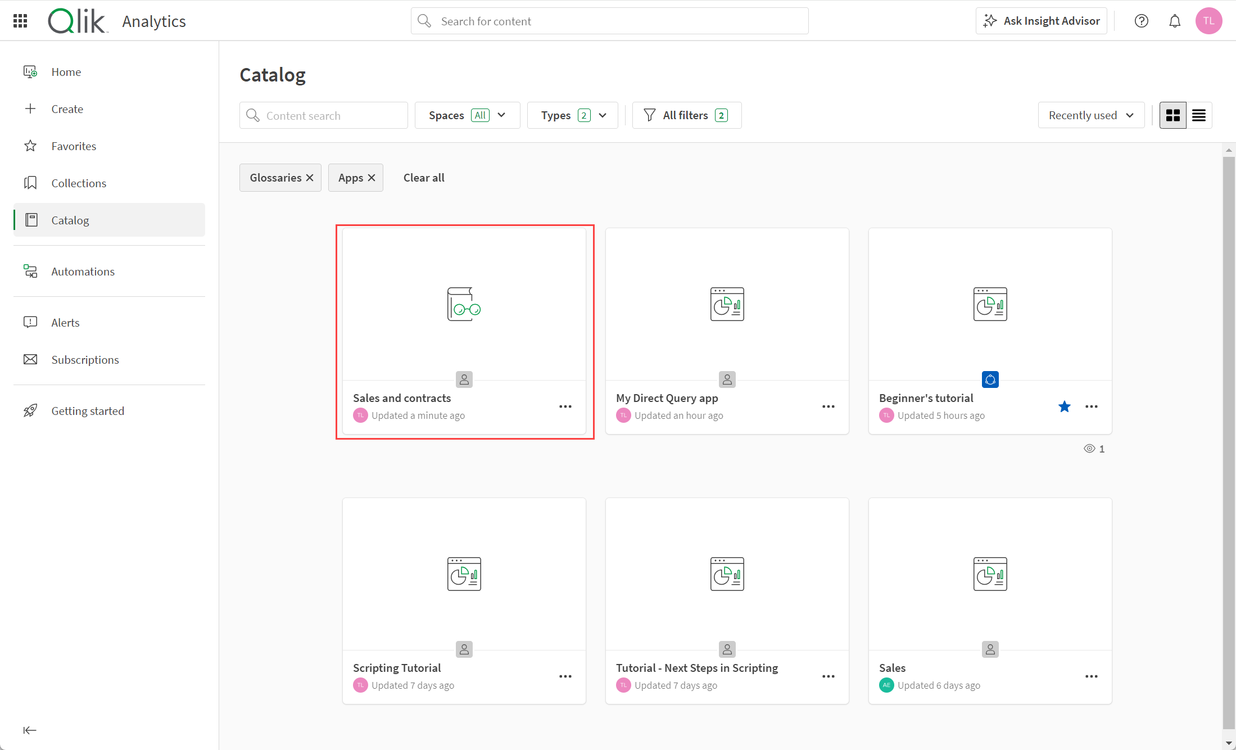Viewport: 1236px width, 750px height.
Task: Click the notifications bell icon
Action: pyautogui.click(x=1176, y=20)
